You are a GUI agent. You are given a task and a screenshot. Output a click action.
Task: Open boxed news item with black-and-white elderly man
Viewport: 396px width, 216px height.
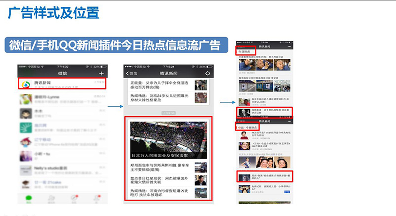coord(264,112)
